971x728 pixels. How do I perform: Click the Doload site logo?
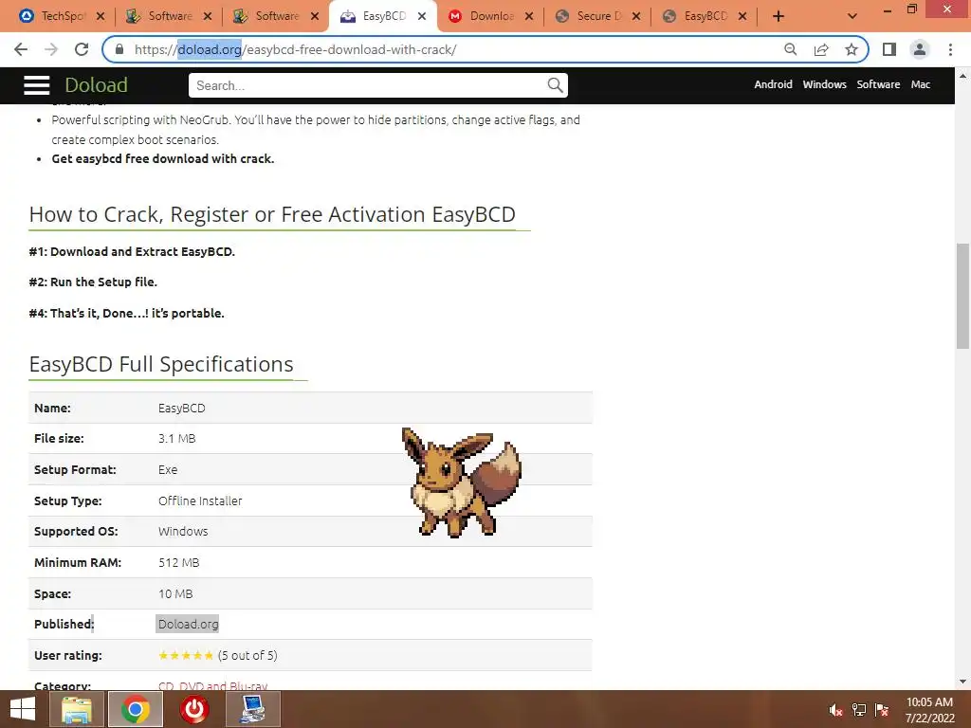tap(96, 84)
